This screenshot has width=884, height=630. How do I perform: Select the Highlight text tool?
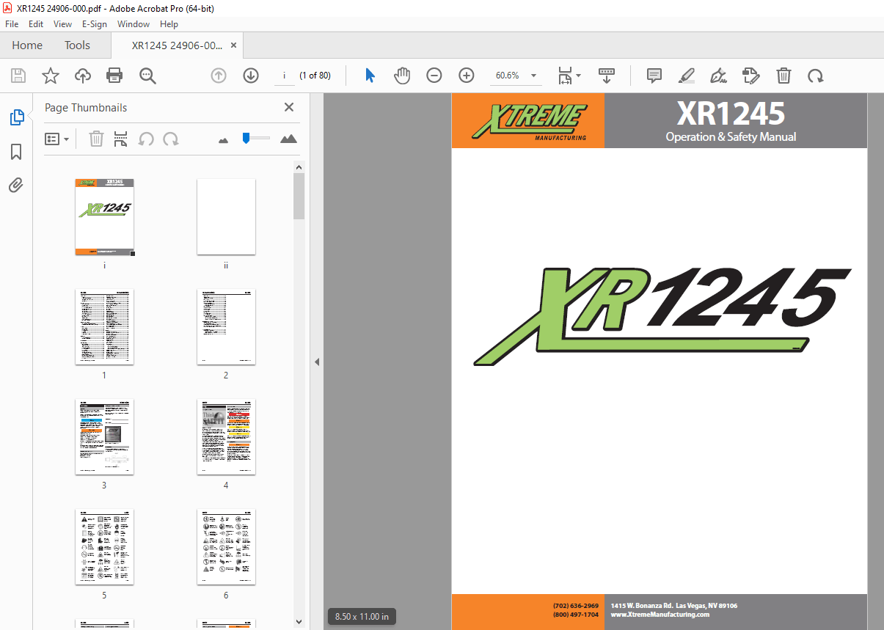click(686, 76)
